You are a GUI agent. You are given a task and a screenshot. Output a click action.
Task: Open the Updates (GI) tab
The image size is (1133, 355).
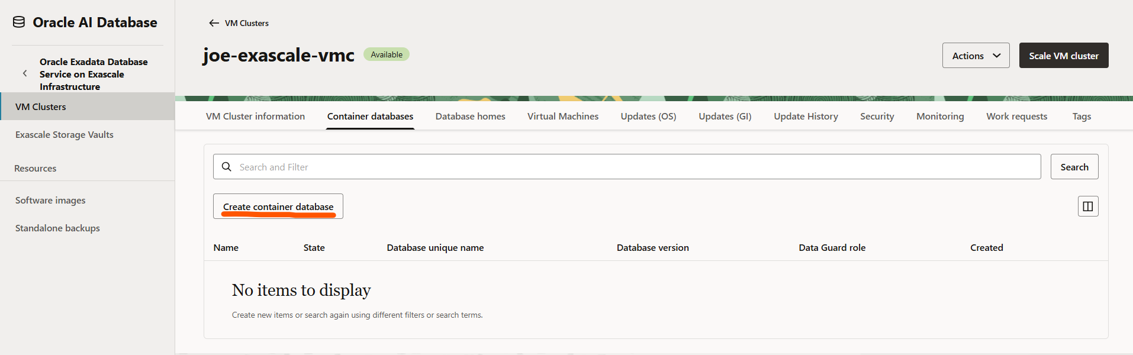[725, 117]
